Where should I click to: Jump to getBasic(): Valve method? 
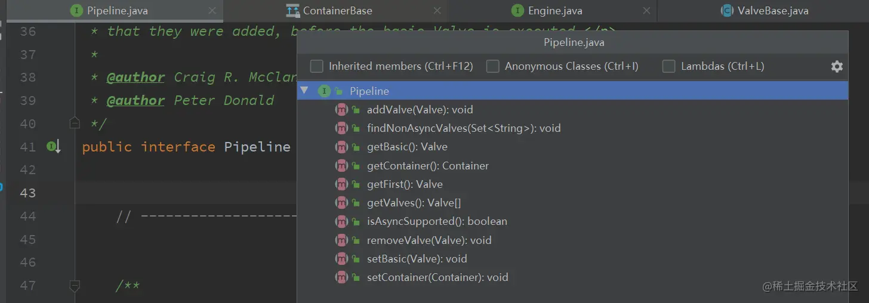tap(407, 147)
